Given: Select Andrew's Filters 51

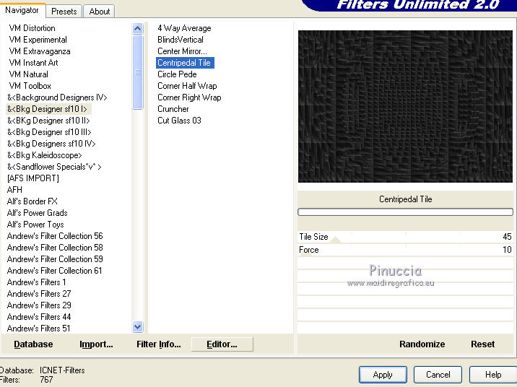Looking at the screenshot, I should [38, 329].
